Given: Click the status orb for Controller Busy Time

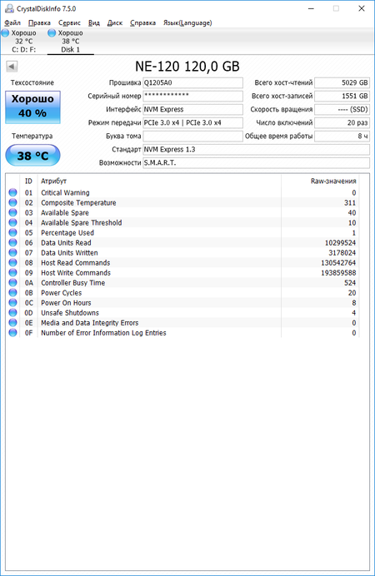Looking at the screenshot, I should tap(12, 282).
